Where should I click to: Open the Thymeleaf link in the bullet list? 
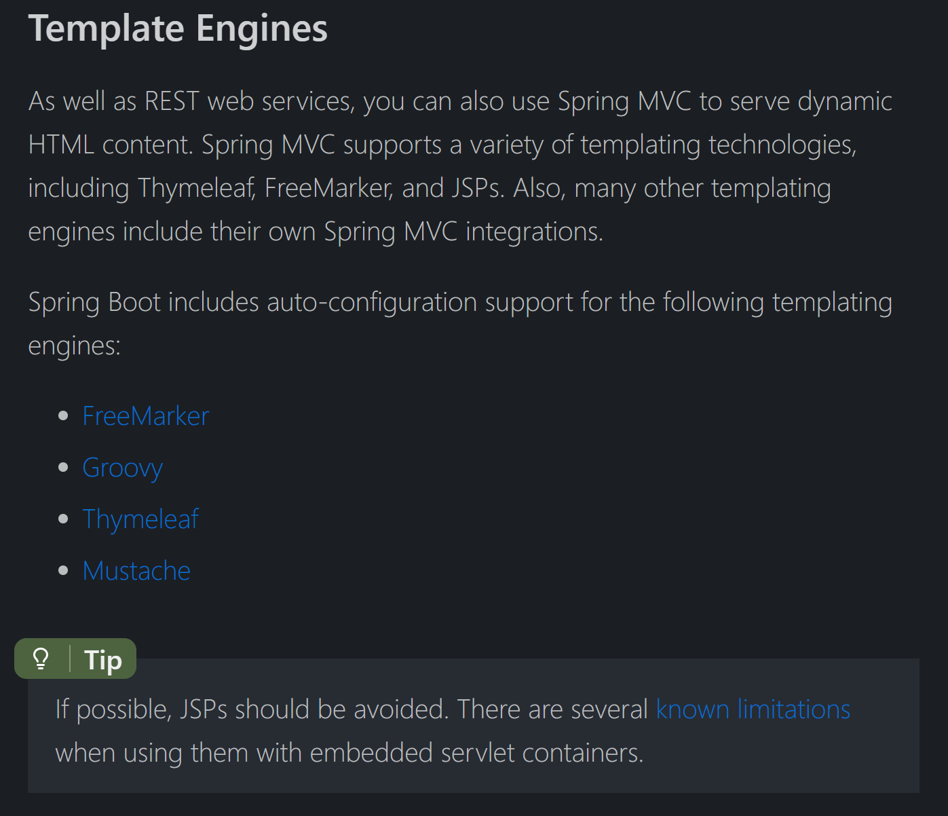[x=141, y=519]
